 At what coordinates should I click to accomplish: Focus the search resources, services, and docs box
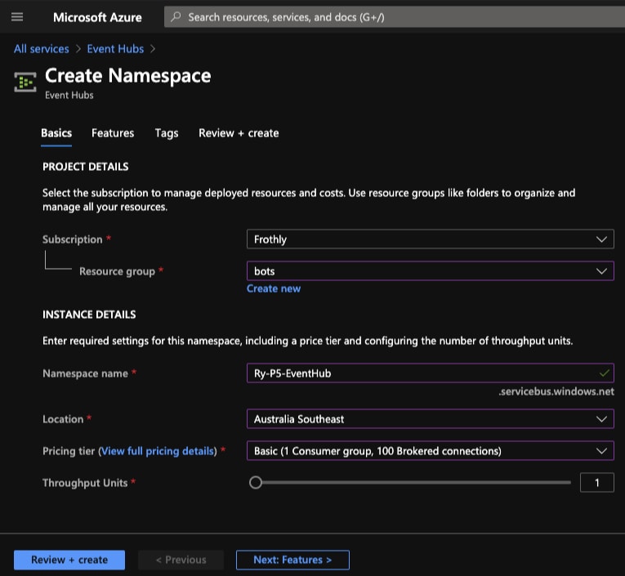click(395, 17)
